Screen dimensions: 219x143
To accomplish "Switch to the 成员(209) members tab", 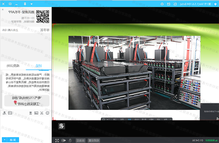I will point(13,66).
